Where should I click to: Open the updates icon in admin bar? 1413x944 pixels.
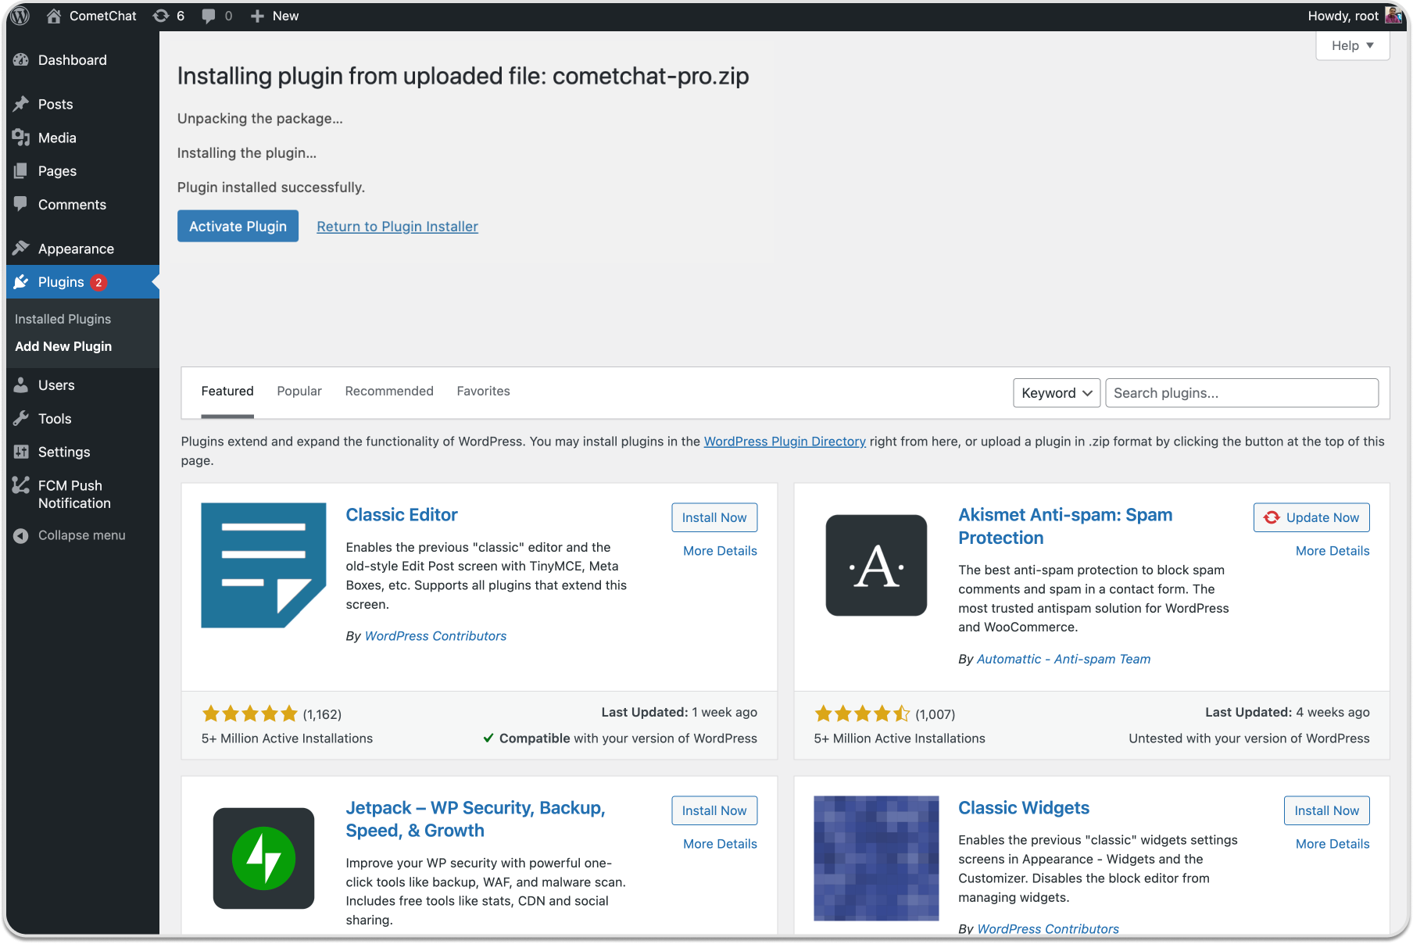pyautogui.click(x=162, y=16)
